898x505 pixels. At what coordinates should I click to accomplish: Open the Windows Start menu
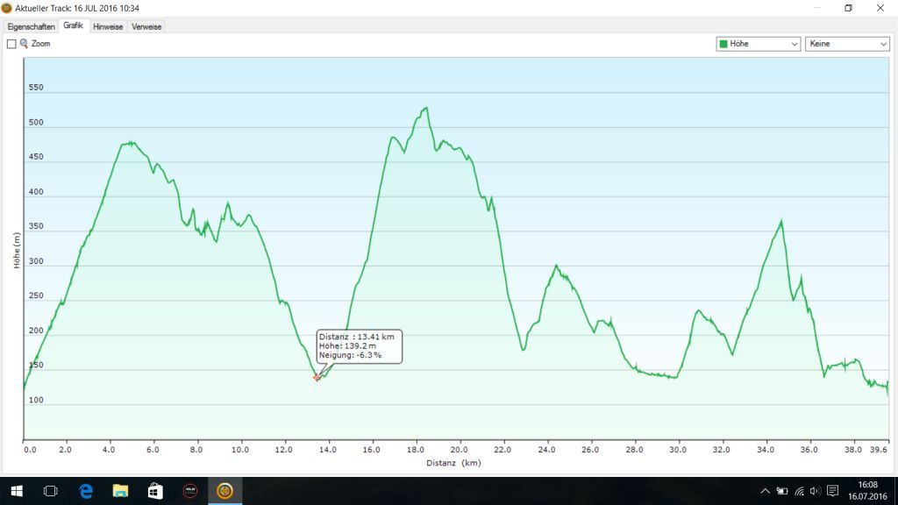16,491
